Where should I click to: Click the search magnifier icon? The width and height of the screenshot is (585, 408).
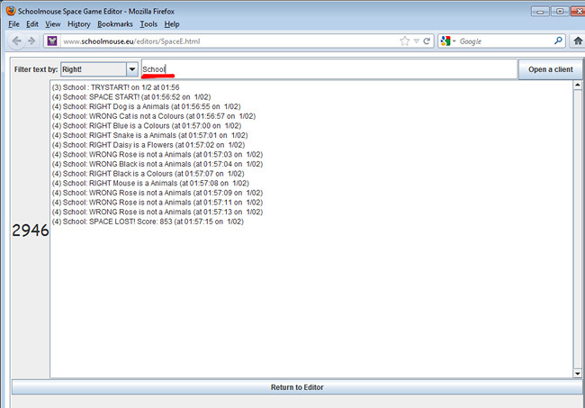click(558, 41)
